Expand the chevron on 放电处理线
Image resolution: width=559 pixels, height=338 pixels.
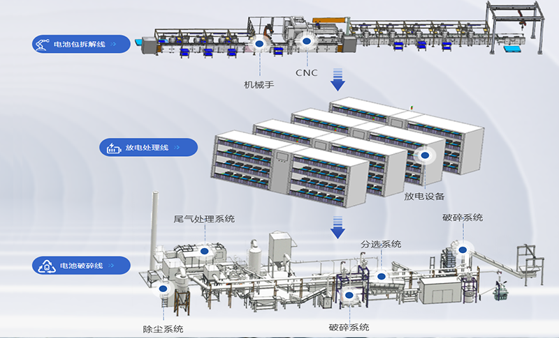tap(178, 148)
